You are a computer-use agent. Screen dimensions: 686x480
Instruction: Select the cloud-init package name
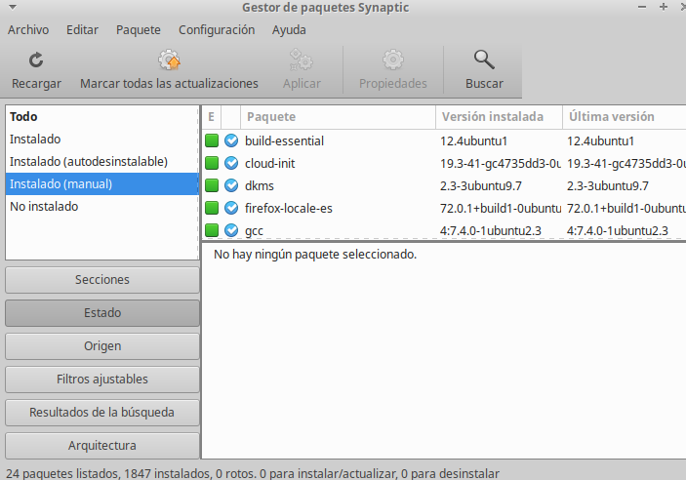pos(270,163)
